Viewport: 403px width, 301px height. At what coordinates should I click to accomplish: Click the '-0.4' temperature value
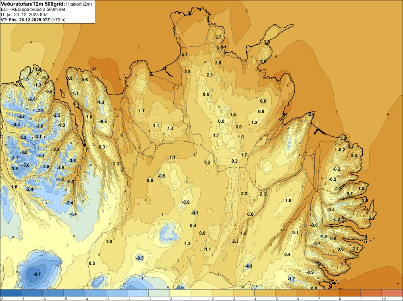point(331,210)
